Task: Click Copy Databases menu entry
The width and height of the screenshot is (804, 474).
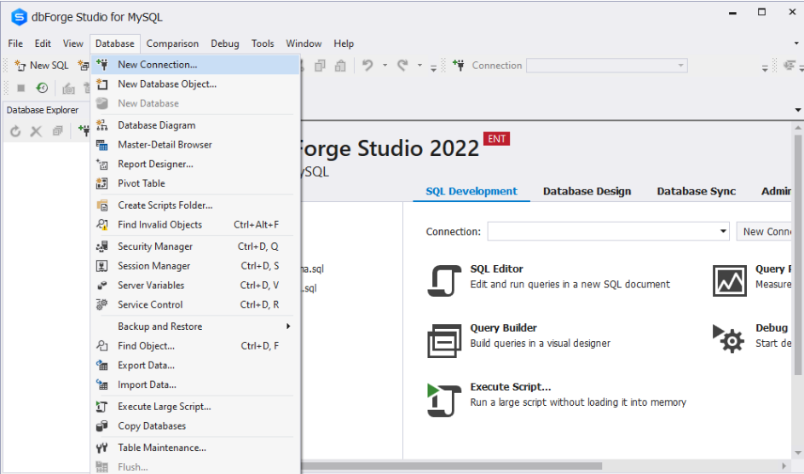Action: 195,425
